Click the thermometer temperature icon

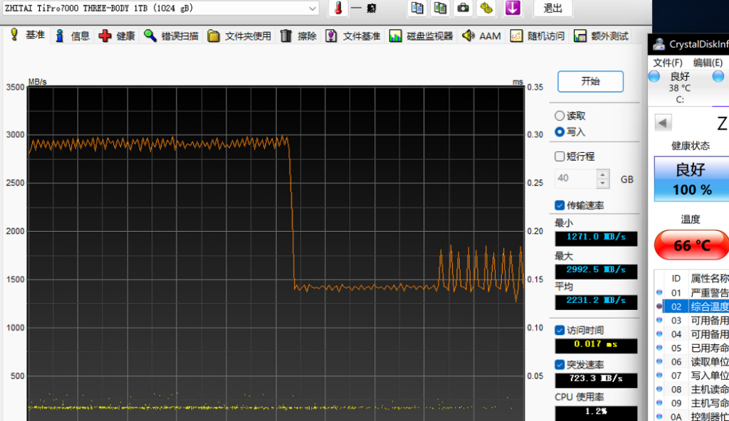[x=338, y=9]
